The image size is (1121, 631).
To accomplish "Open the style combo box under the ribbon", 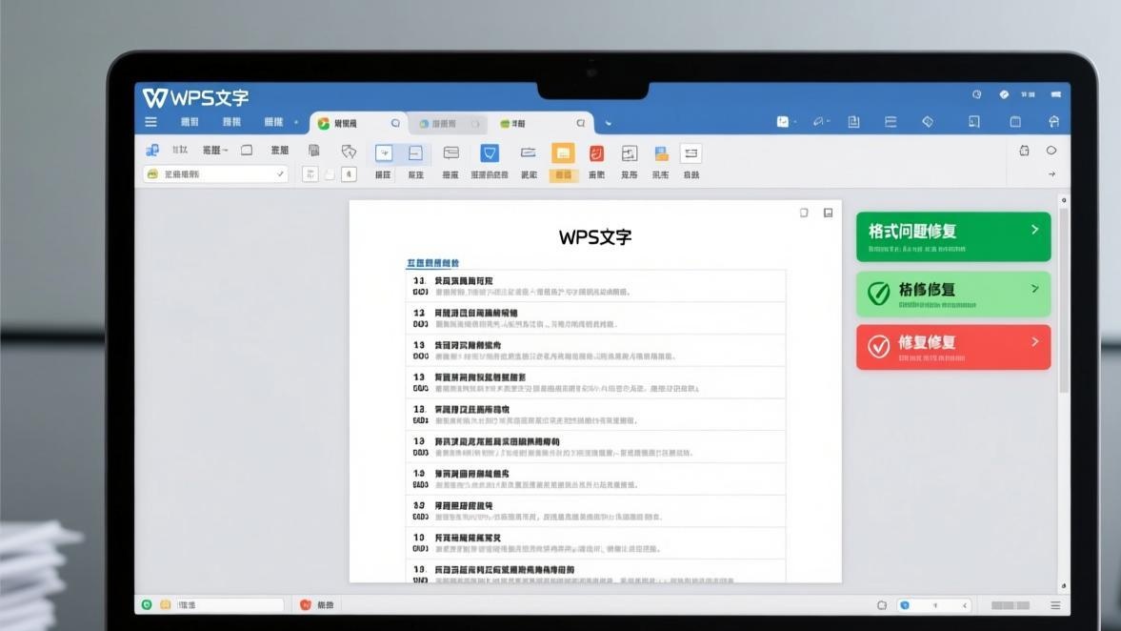I will click(x=215, y=173).
